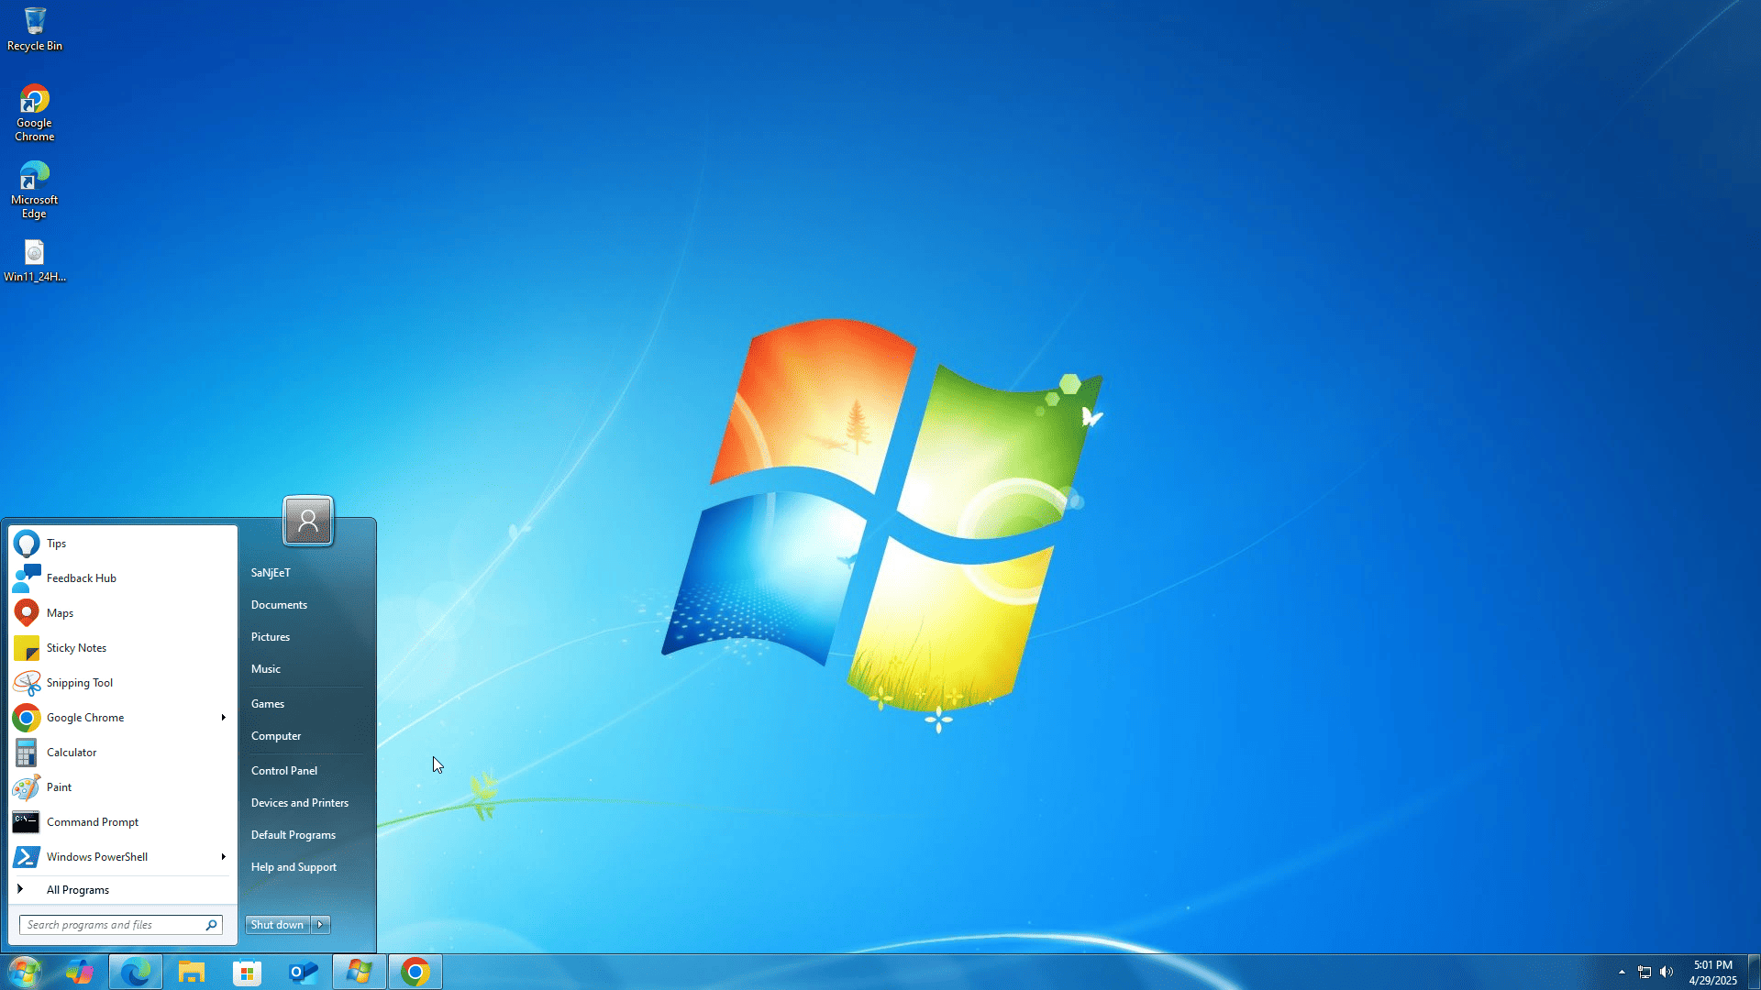Click the user account picture
This screenshot has height=990, width=1761.
click(308, 521)
